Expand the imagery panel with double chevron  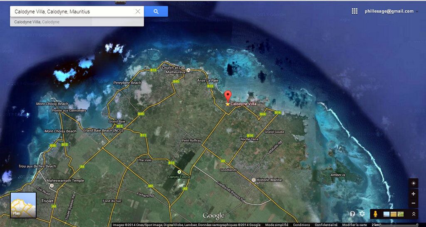pos(414,214)
